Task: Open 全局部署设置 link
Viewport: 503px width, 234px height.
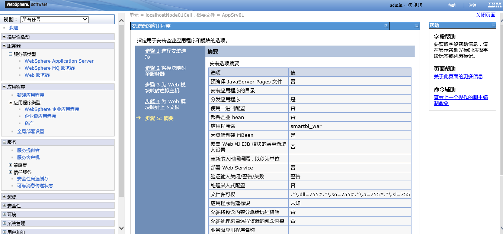Action: (x=31, y=132)
